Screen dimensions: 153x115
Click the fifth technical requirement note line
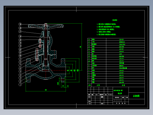[x=107, y=34]
